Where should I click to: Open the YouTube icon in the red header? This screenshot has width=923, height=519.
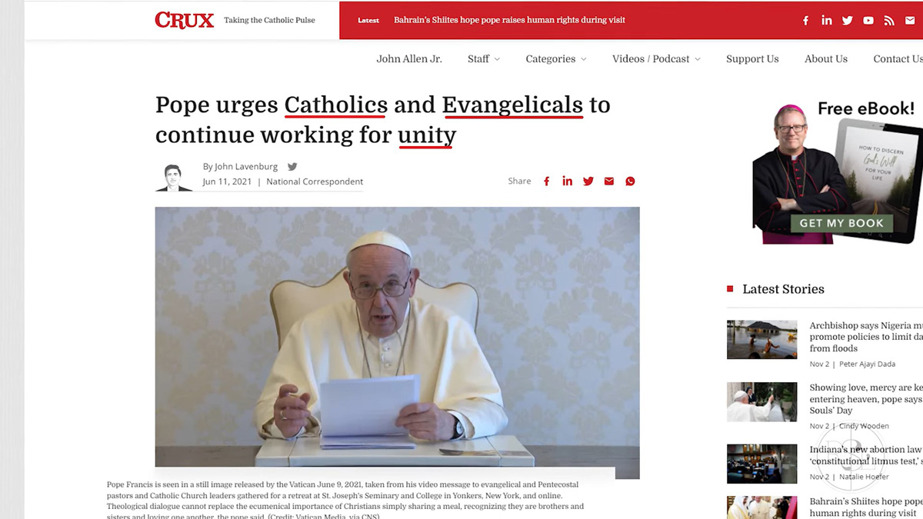click(x=868, y=21)
